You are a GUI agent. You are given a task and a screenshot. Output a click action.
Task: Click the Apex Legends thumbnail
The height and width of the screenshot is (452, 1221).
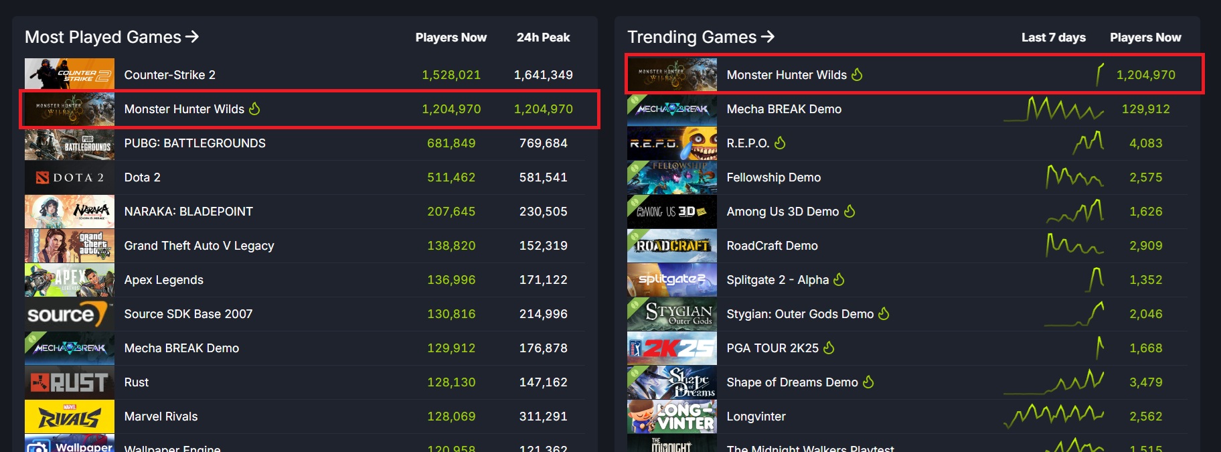tap(70, 279)
